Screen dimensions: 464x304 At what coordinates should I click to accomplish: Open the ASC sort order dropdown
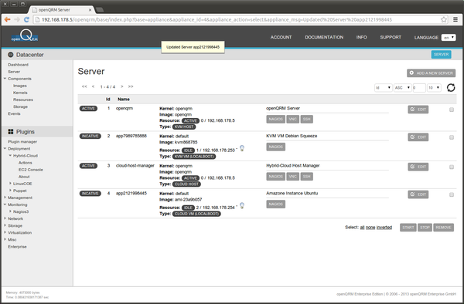pyautogui.click(x=402, y=88)
